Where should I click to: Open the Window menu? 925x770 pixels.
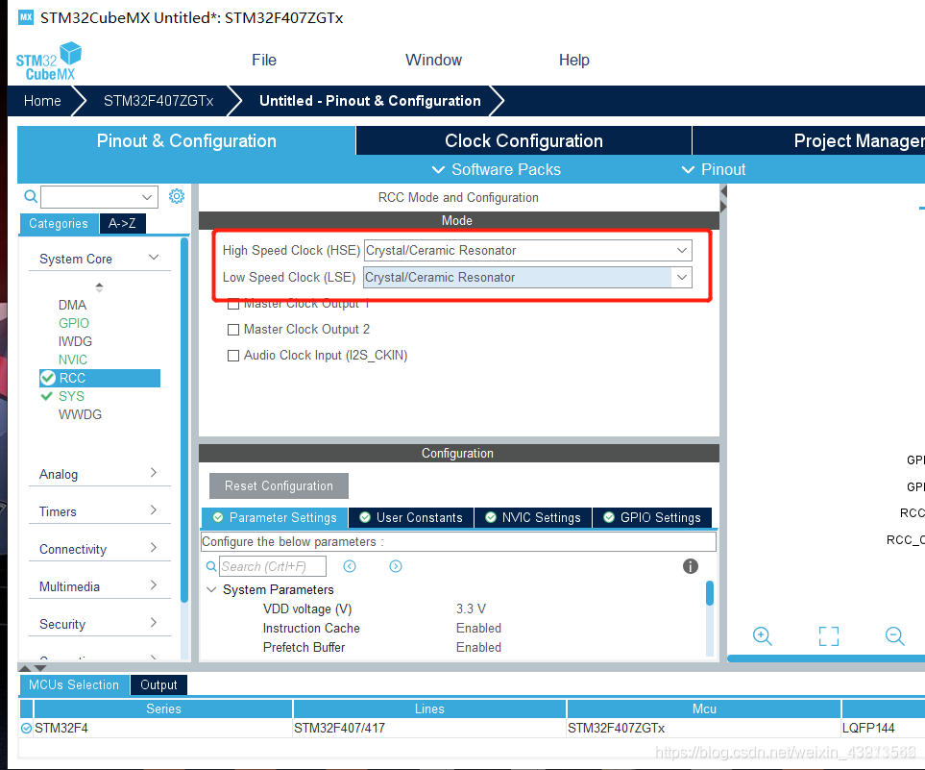tap(433, 61)
